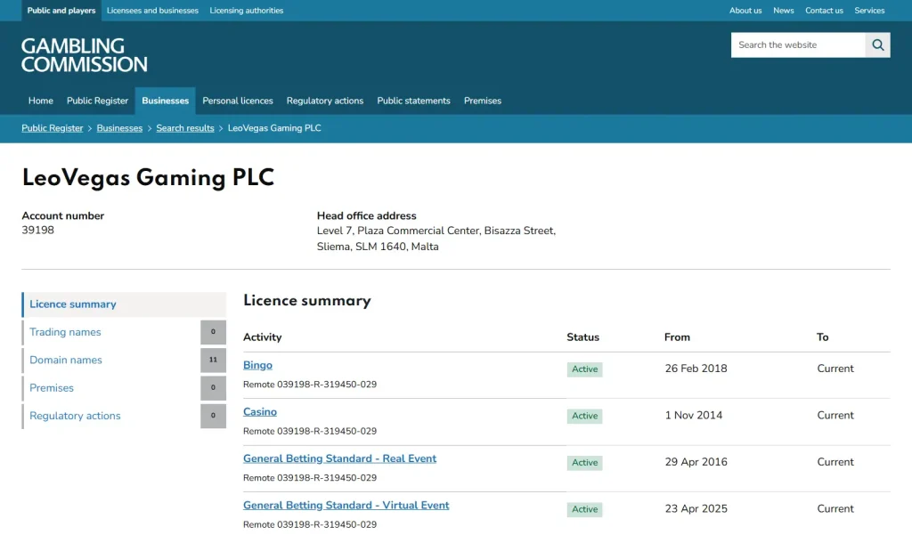This screenshot has width=912, height=535.
Task: Click Current in the Bingo row
Action: [x=835, y=369]
